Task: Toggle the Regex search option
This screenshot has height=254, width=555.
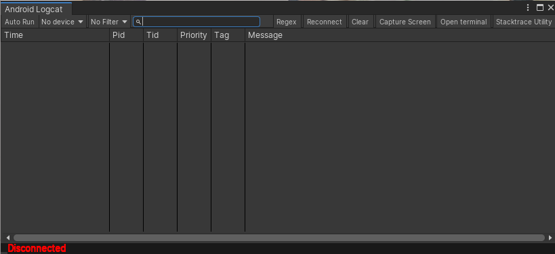Action: pos(287,22)
